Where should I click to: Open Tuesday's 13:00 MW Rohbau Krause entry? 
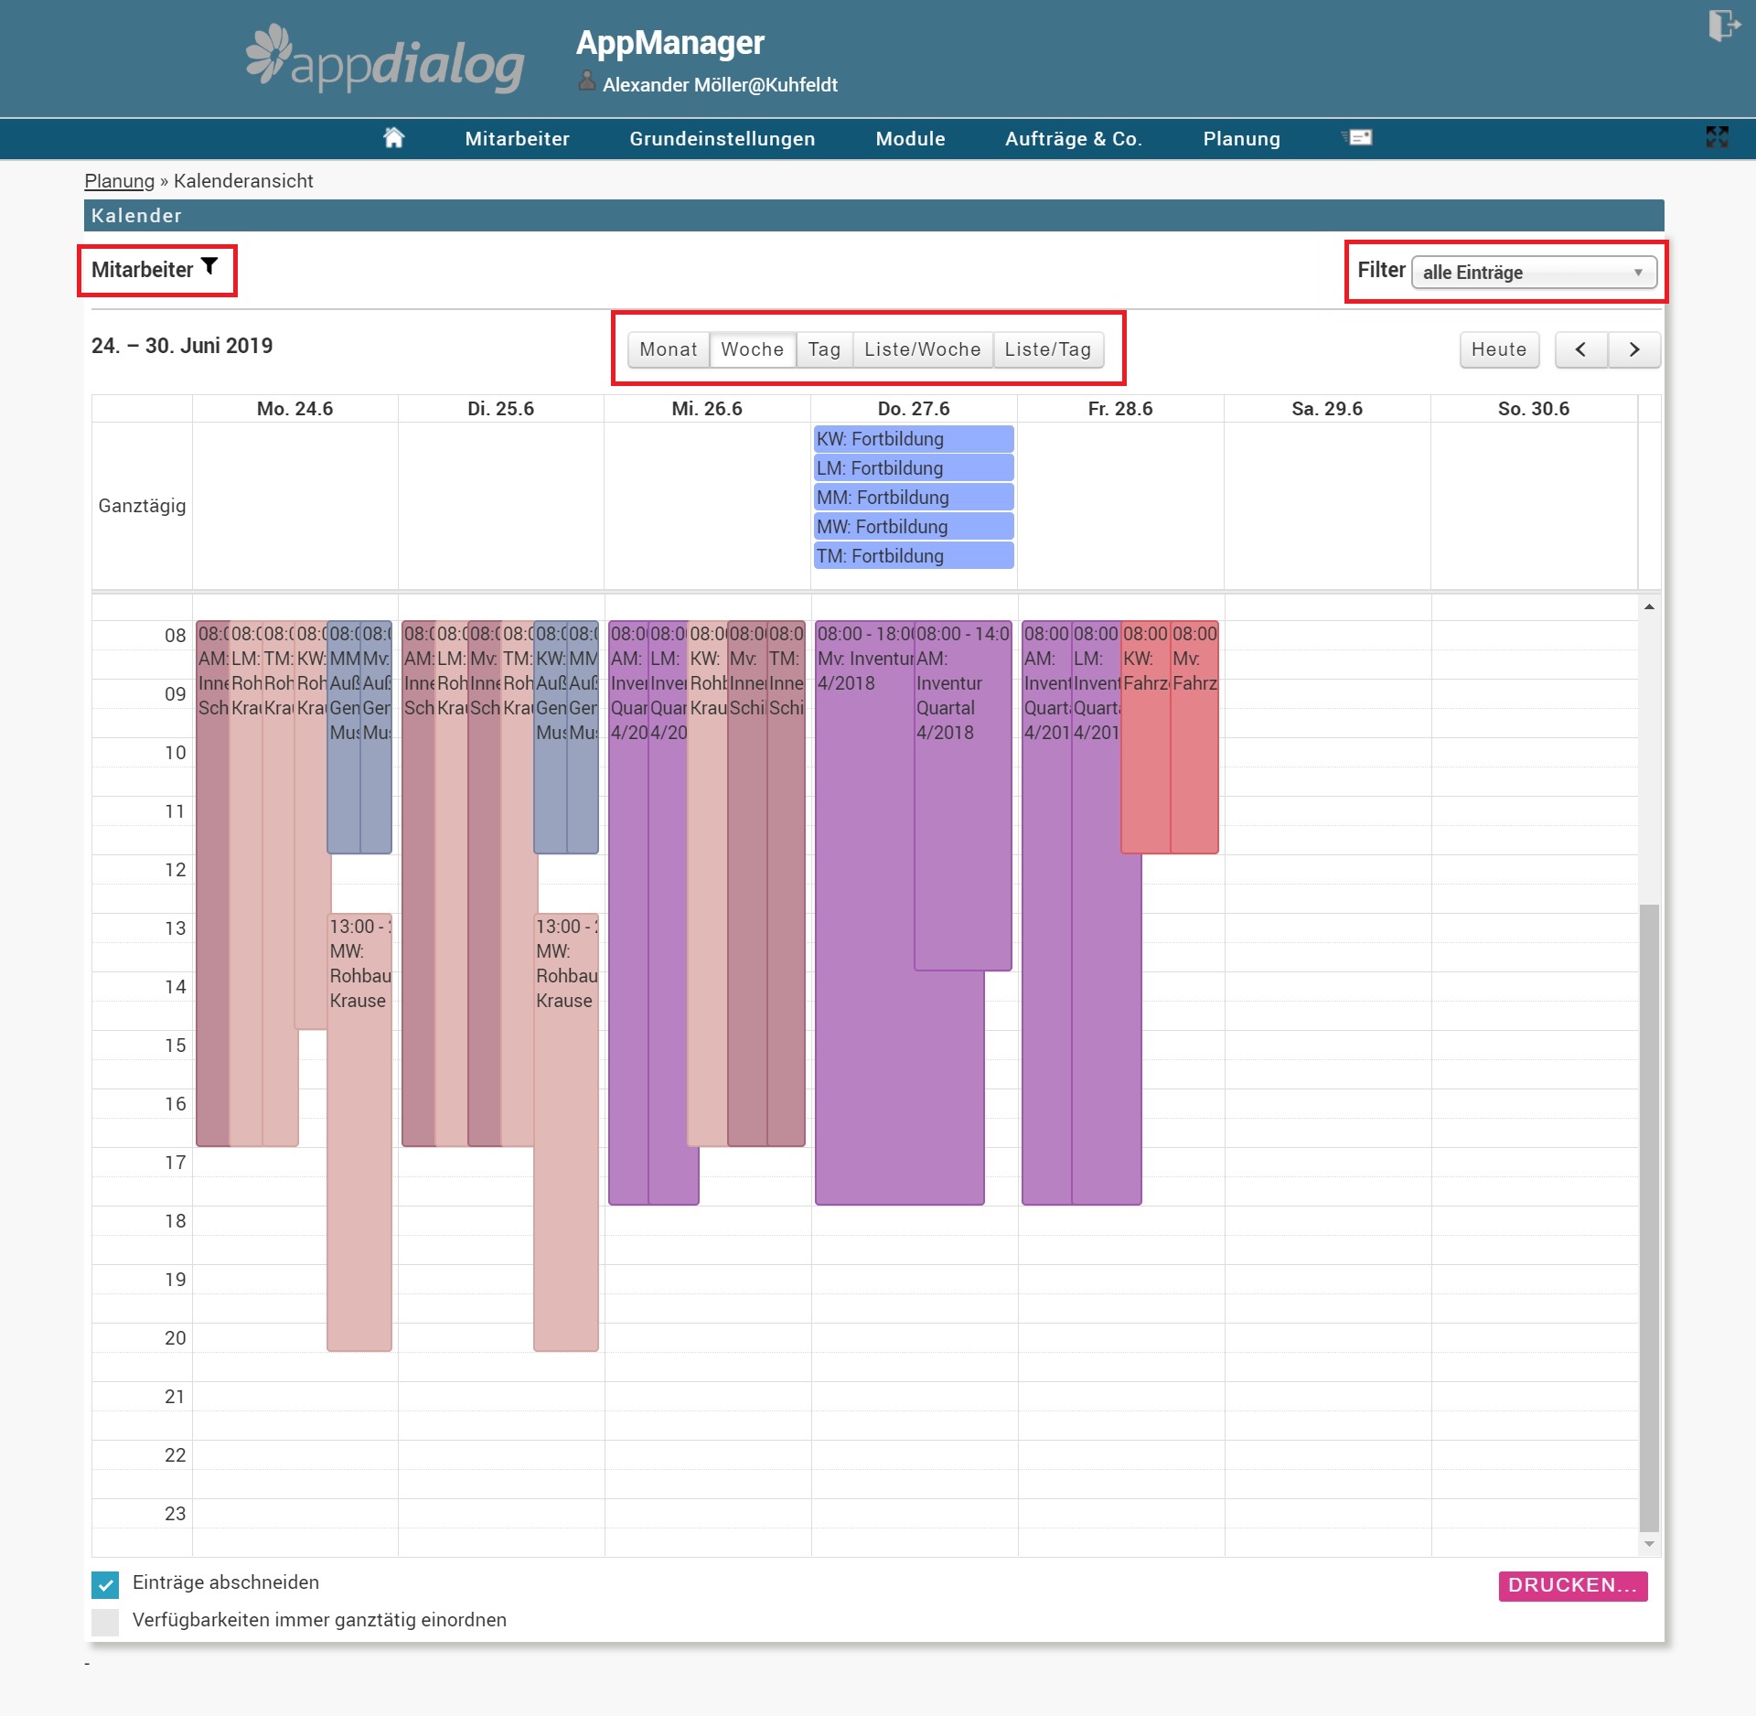(566, 1131)
